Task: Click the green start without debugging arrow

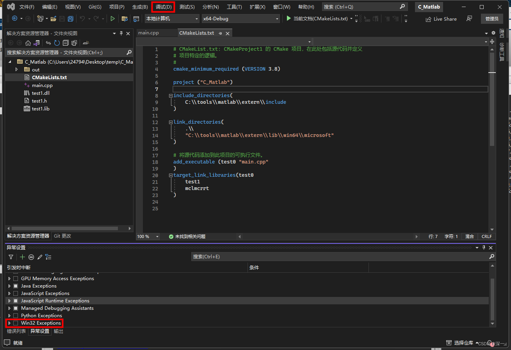Action: [x=112, y=18]
